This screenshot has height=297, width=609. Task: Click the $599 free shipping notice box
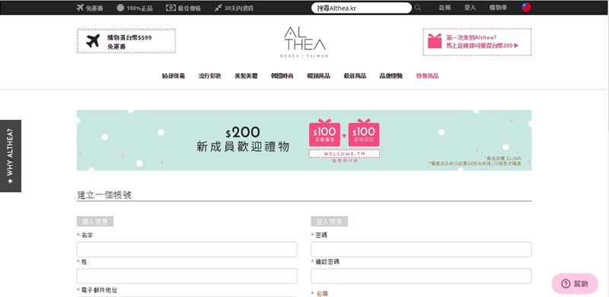(126, 41)
